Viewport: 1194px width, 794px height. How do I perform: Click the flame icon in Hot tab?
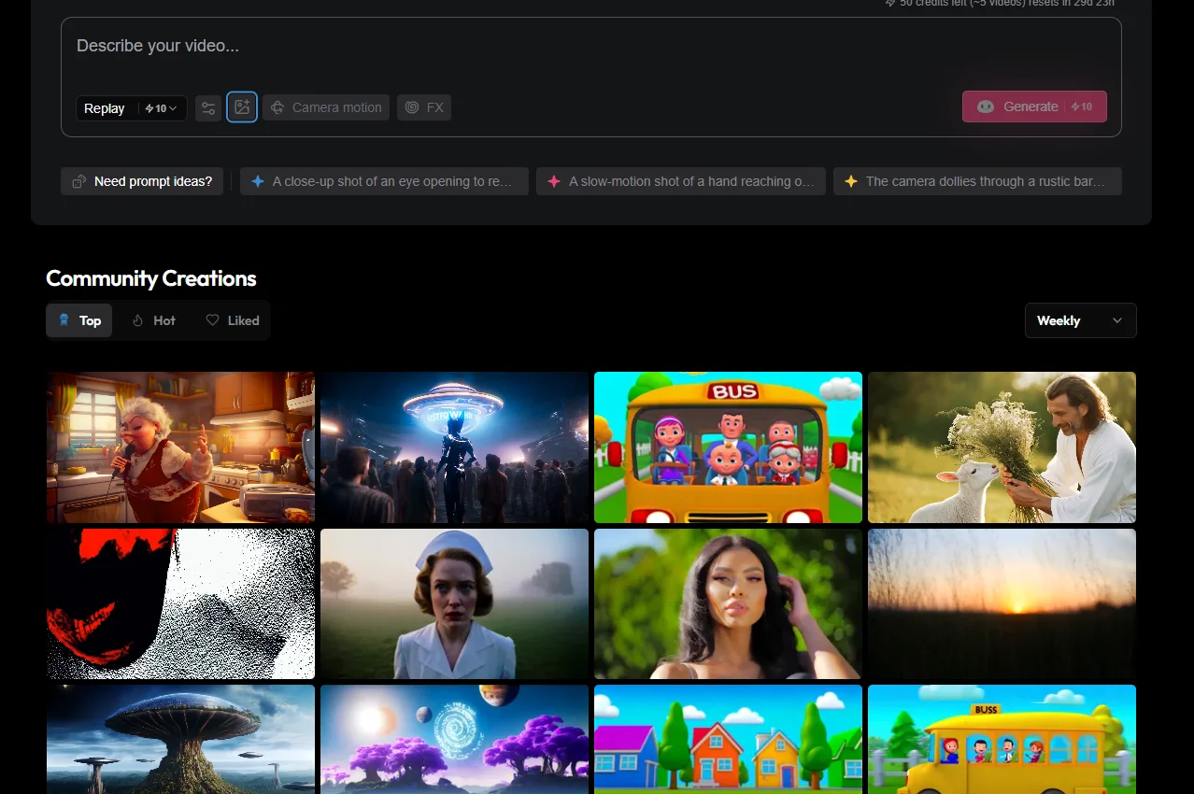(137, 320)
